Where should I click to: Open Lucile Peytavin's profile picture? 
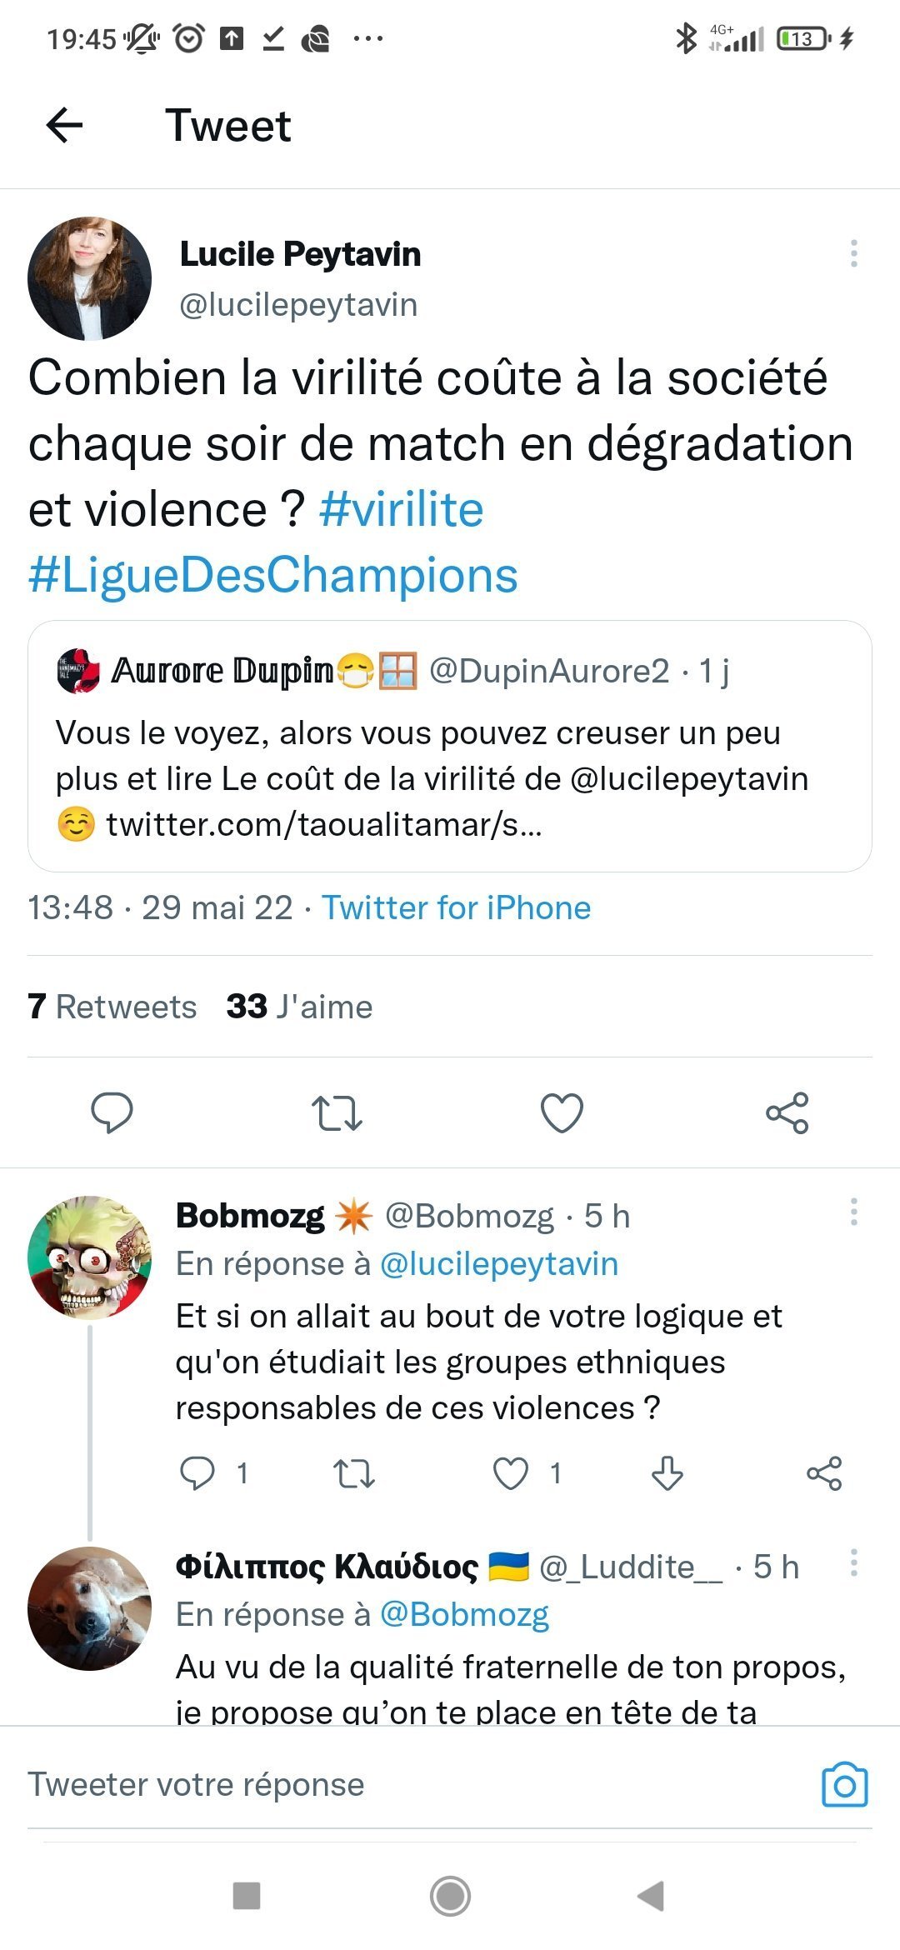click(x=90, y=278)
